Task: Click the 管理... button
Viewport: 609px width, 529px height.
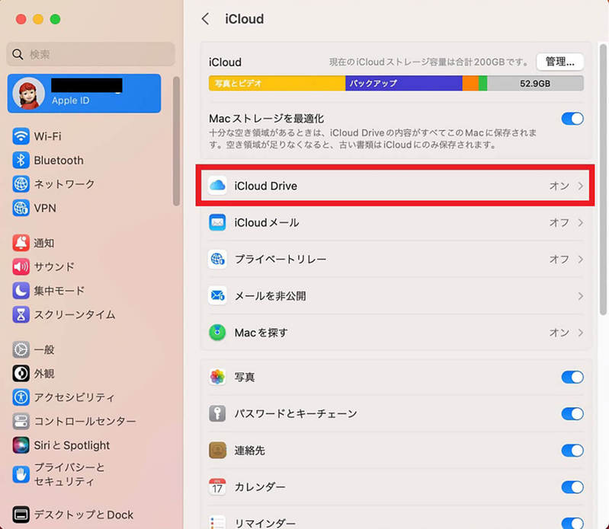Action: click(559, 62)
